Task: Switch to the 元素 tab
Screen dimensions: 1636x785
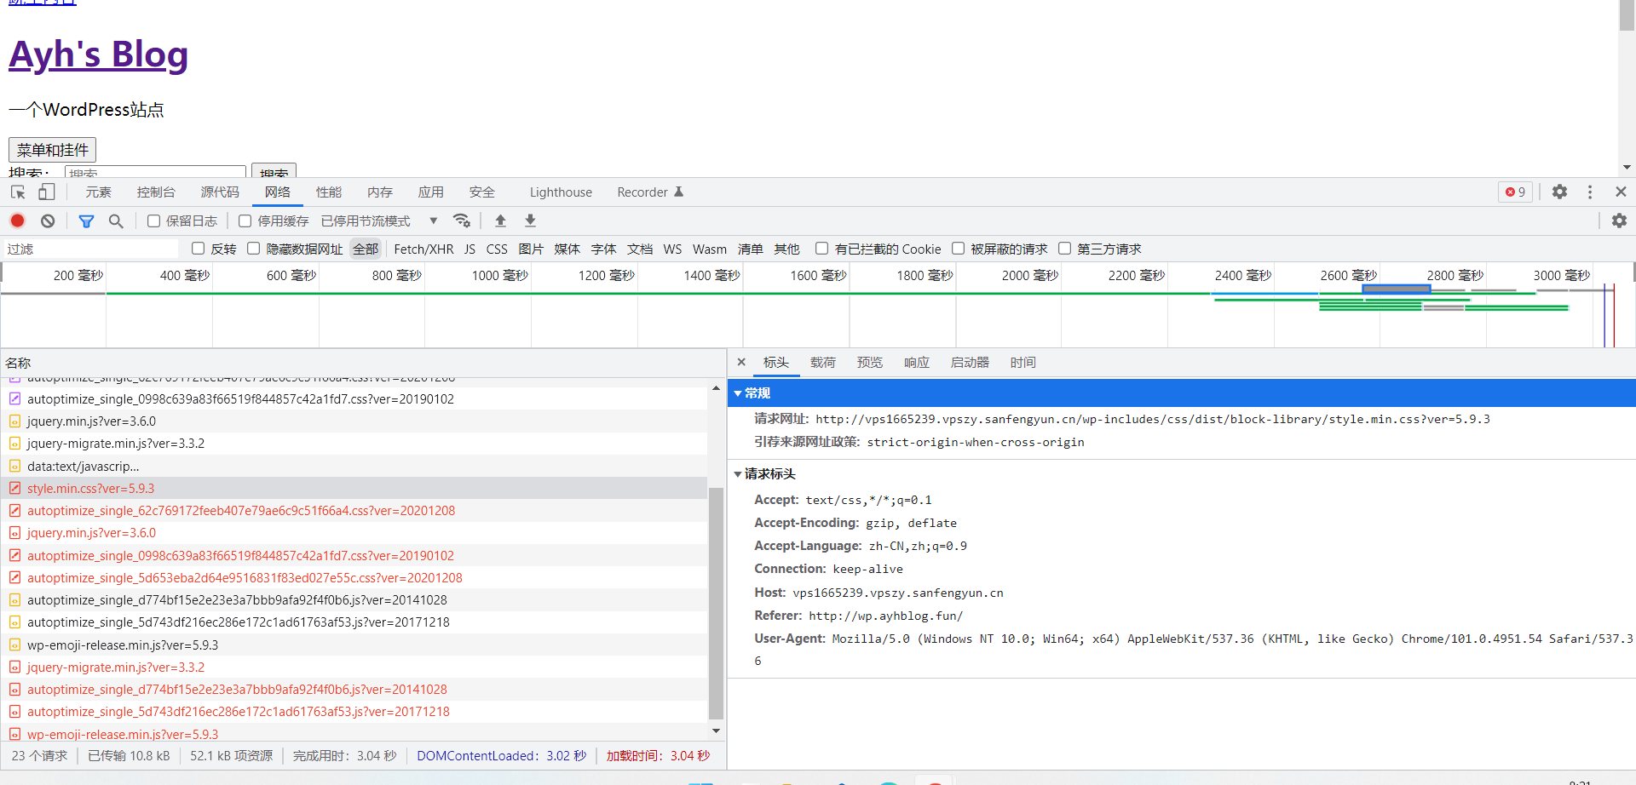Action: 98,192
